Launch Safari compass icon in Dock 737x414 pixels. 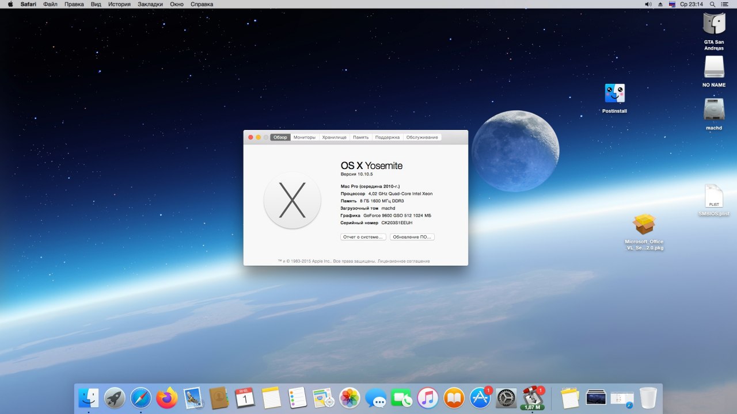pos(141,397)
